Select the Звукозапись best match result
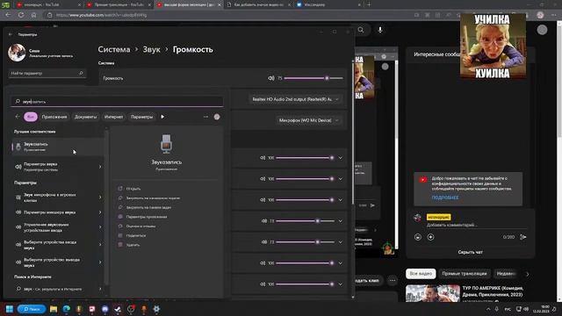The height and width of the screenshot is (316, 562). click(58, 147)
